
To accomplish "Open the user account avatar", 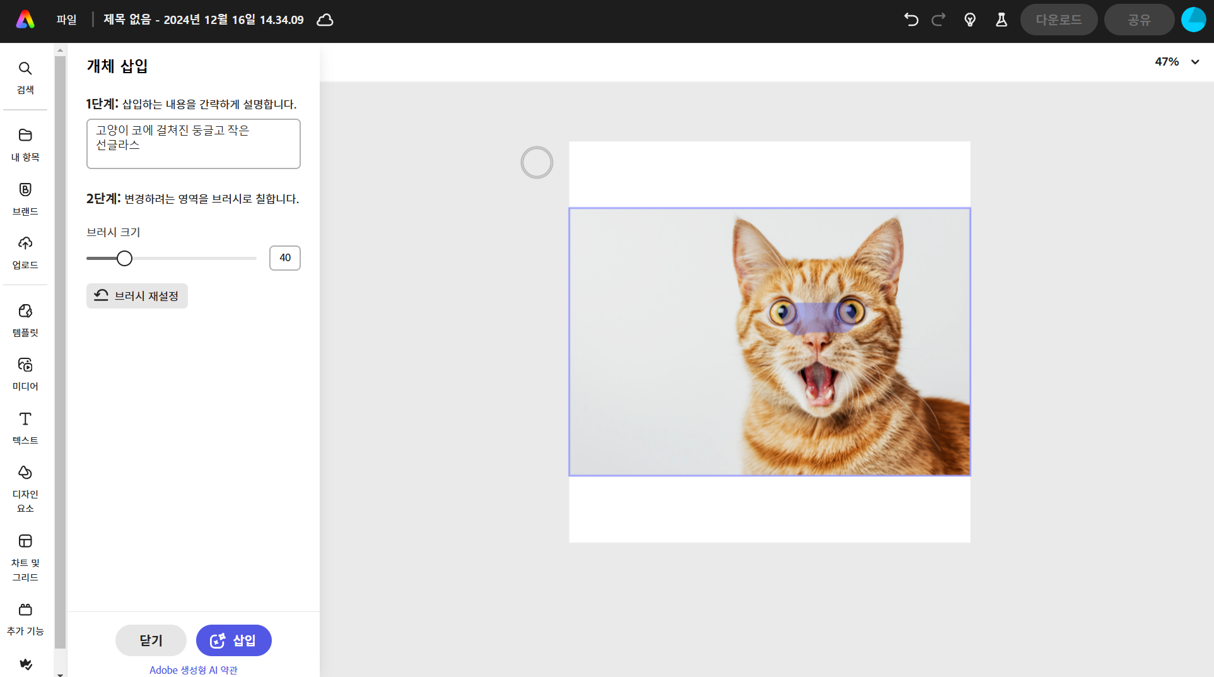I will [x=1193, y=20].
